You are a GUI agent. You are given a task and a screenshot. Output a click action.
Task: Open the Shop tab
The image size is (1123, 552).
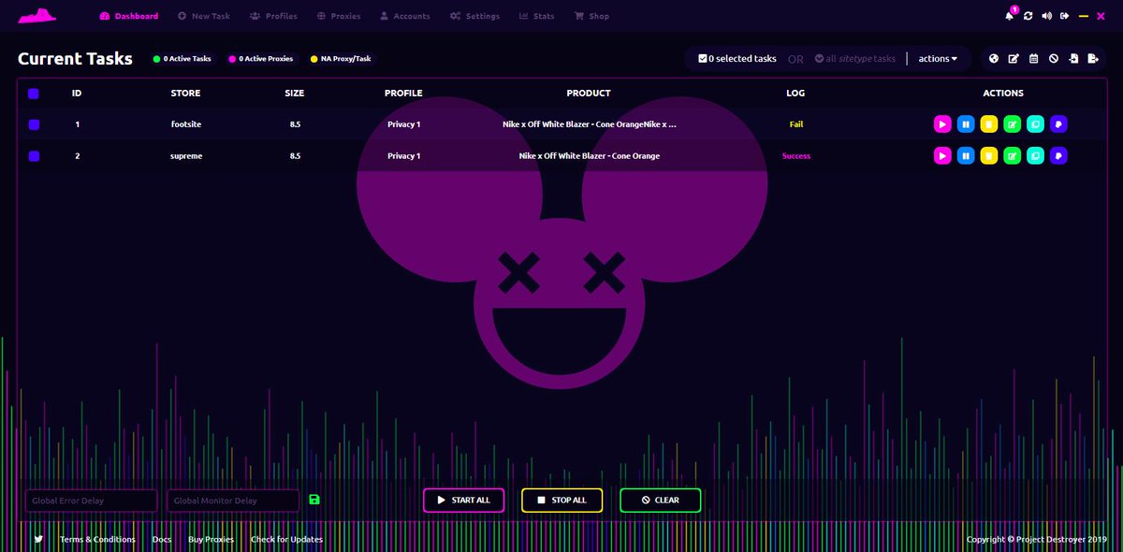pos(592,16)
